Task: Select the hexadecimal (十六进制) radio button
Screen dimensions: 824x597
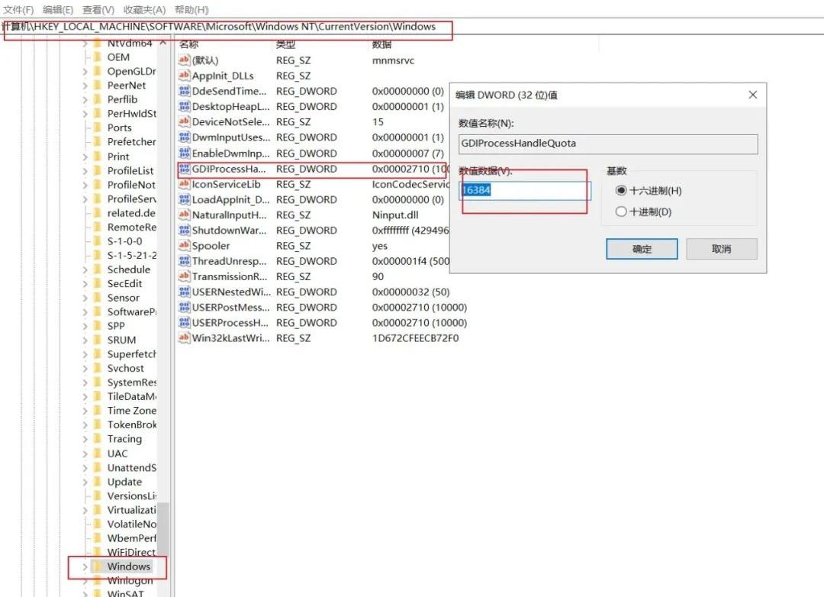Action: (x=621, y=190)
